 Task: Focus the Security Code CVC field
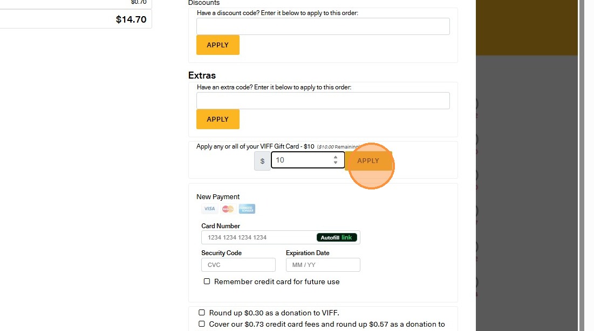[x=238, y=265]
